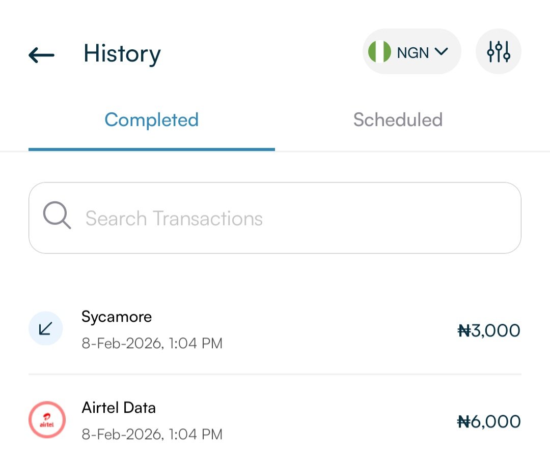Open the filter settings sliders icon
This screenshot has height=460, width=550.
498,51
